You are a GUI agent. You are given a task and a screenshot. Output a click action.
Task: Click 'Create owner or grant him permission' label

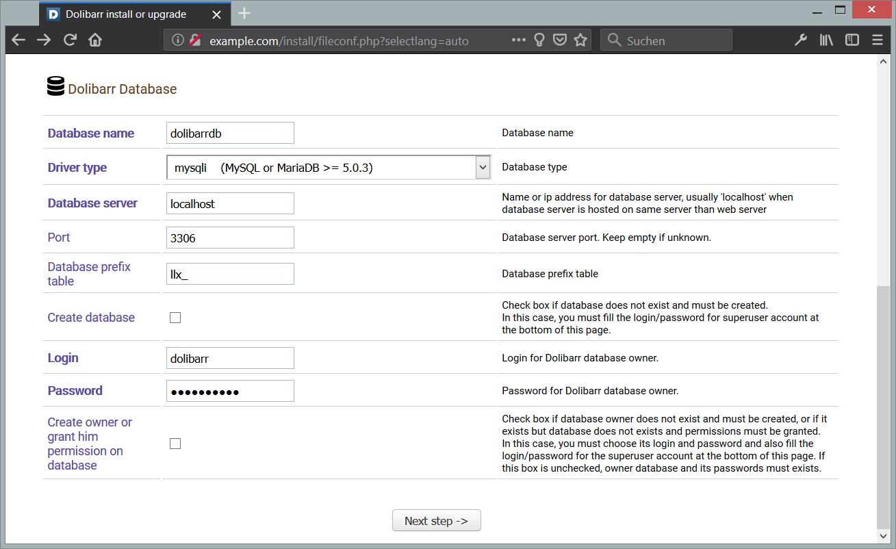(x=90, y=444)
